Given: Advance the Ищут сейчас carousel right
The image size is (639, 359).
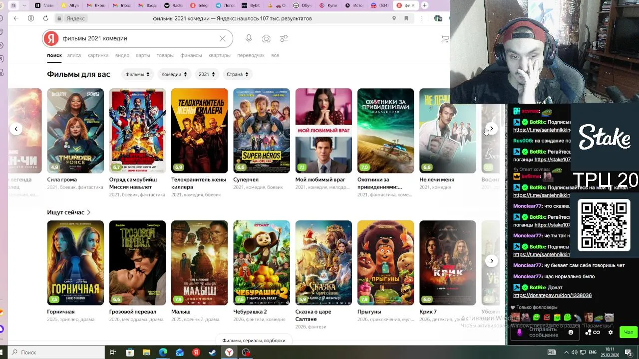Looking at the screenshot, I should pyautogui.click(x=492, y=261).
